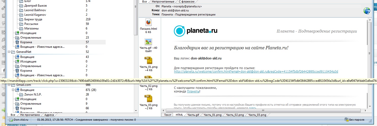Collapse the Gmail Входящие folder branch
The height and width of the screenshot is (126, 377).
[x=13, y=90]
